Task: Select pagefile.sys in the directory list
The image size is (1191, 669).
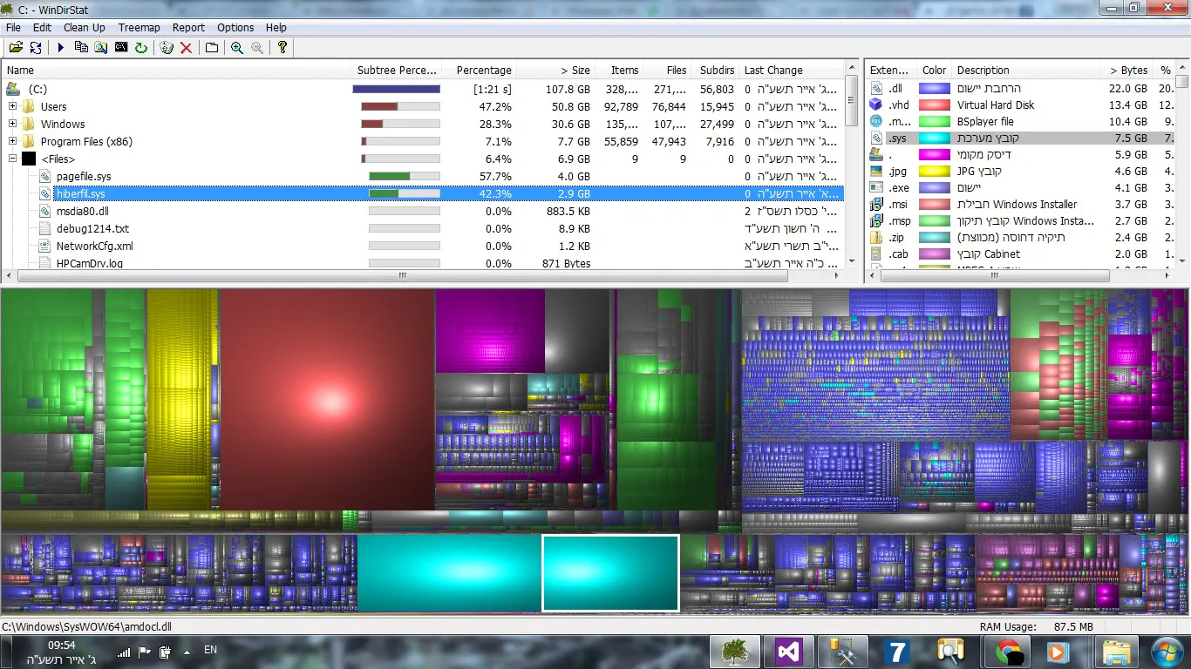Action: (x=84, y=177)
